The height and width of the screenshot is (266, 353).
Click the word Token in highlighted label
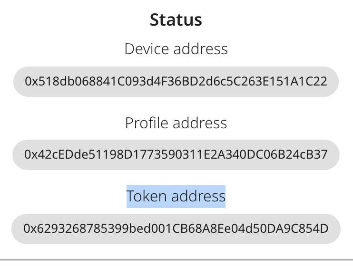coord(147,196)
